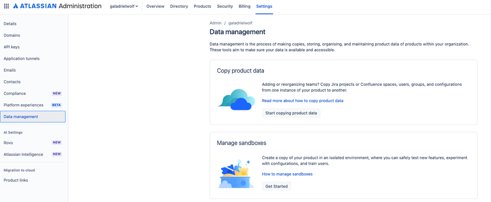Open Compliance settings

[33, 93]
